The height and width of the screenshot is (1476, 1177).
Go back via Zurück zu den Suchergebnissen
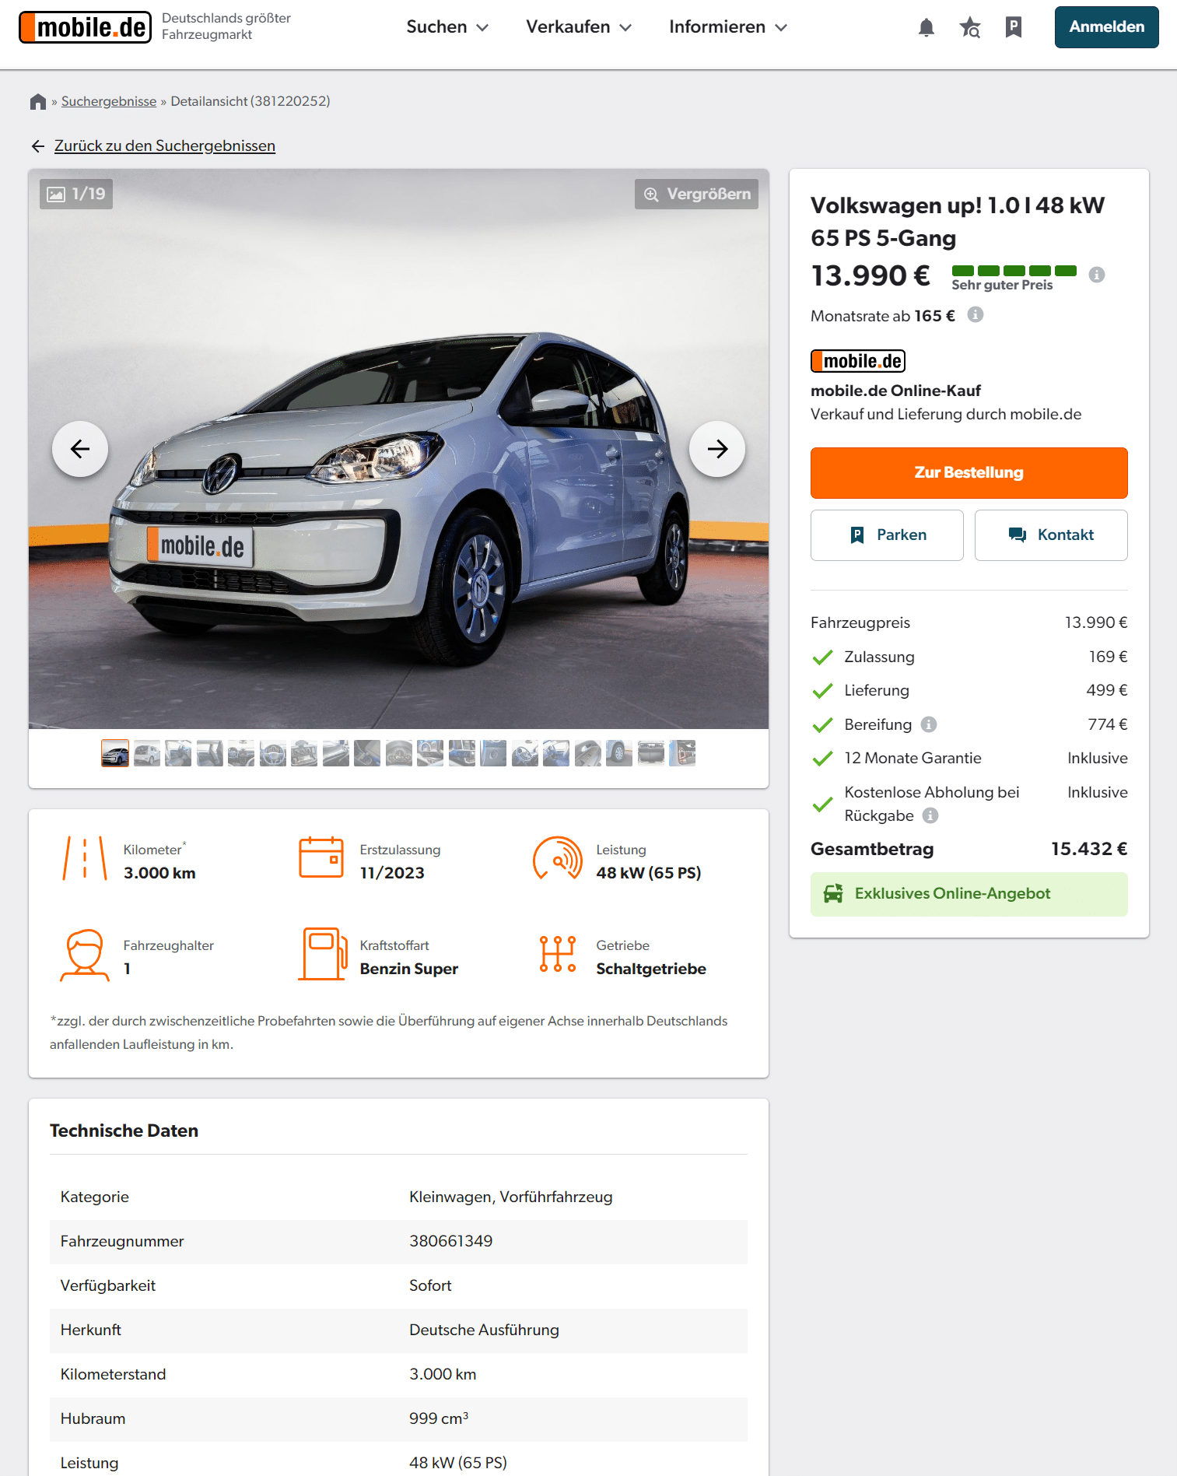164,146
